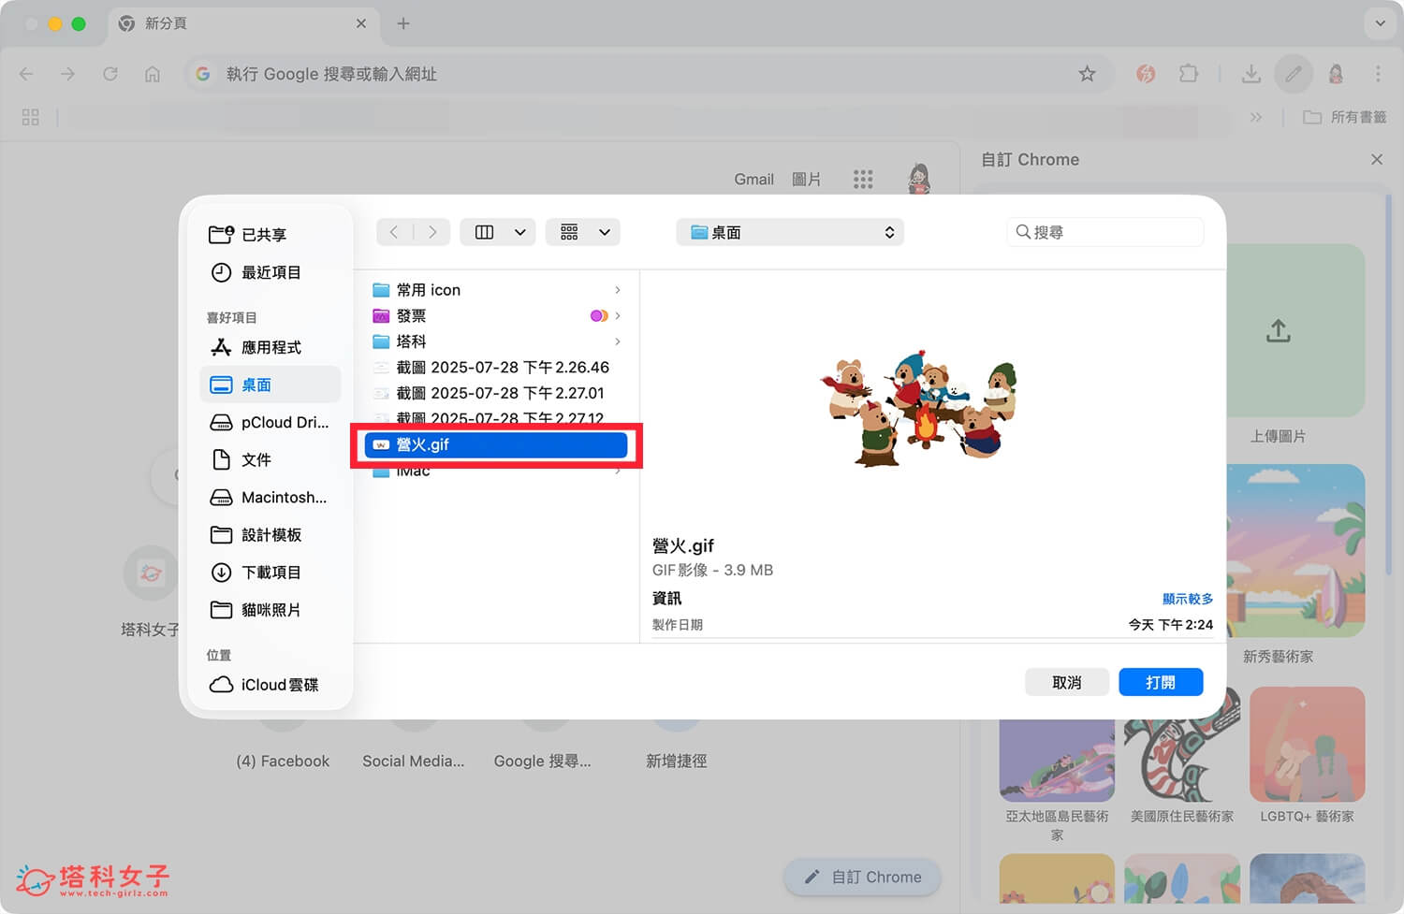The image size is (1404, 914).
Task: Open Chrome extensions puzzle icon
Action: pyautogui.click(x=1189, y=74)
